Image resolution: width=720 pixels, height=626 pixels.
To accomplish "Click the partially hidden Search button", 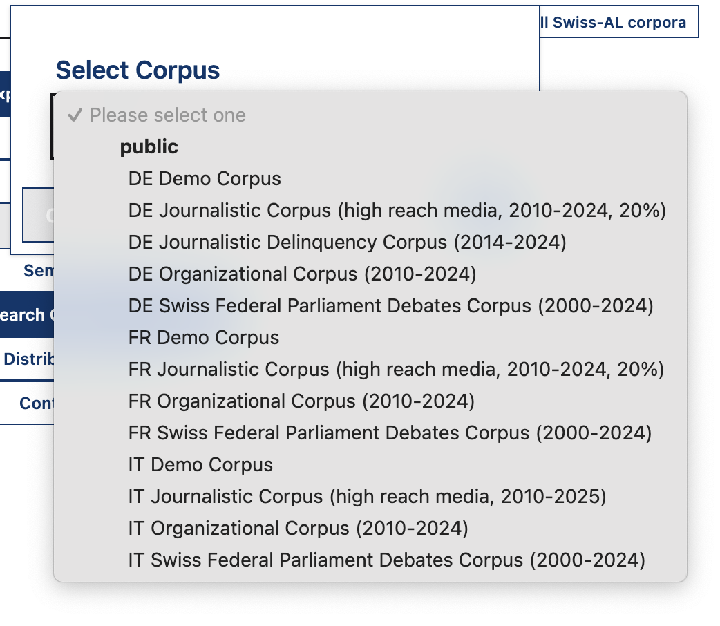I will click(25, 315).
